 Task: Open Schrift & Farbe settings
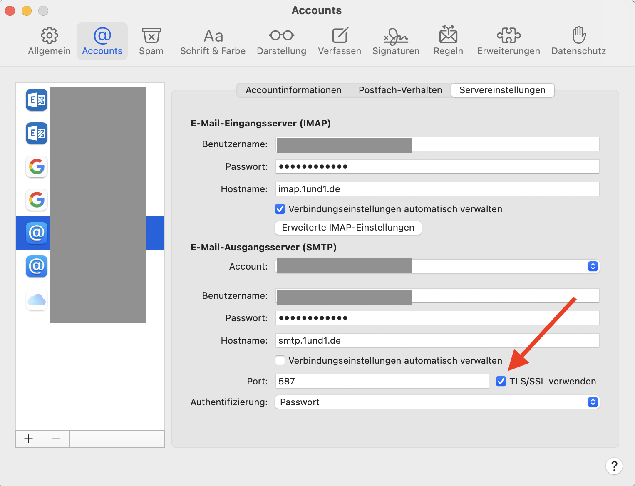[x=213, y=41]
